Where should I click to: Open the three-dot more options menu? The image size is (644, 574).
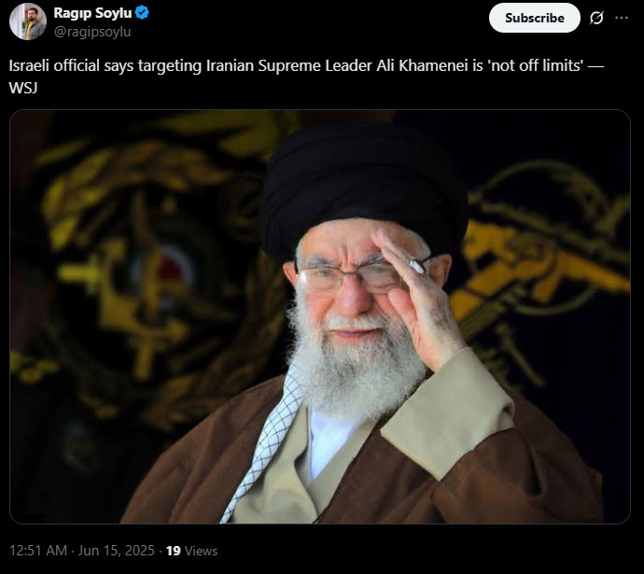622,18
